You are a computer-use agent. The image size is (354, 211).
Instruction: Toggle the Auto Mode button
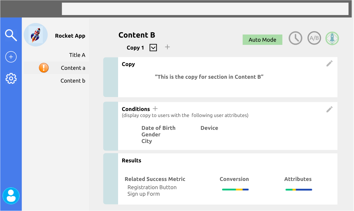(x=262, y=40)
